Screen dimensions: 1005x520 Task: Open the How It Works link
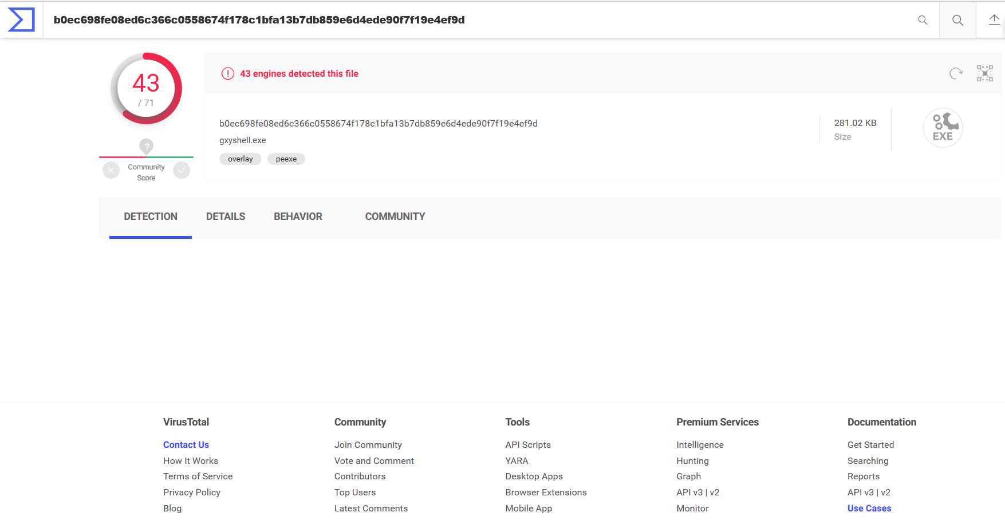191,461
